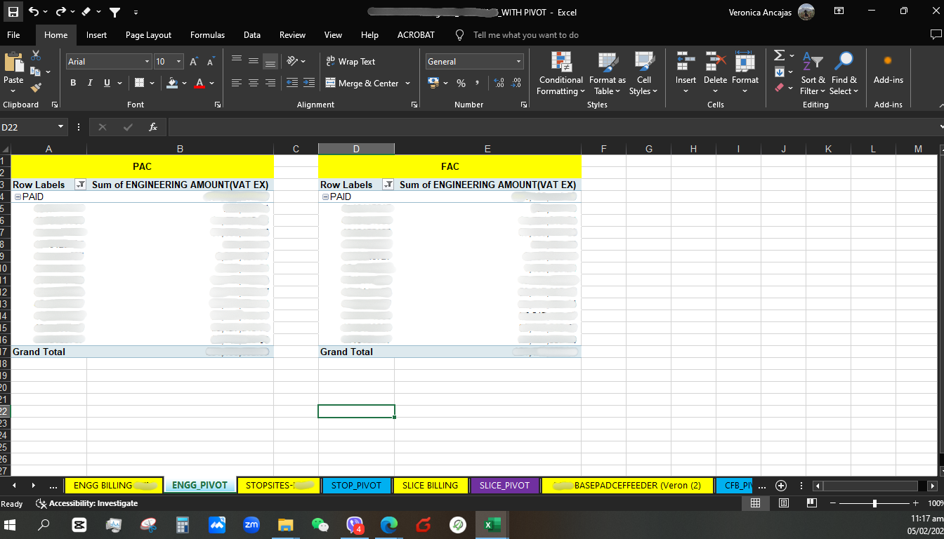Screen dimensions: 944x539
Task: Center align text horizontally
Action: pos(254,83)
